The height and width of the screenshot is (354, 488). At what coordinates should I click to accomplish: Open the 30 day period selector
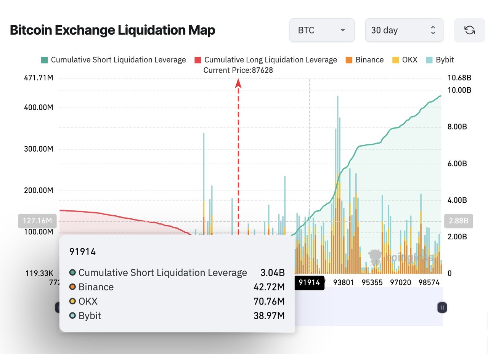(404, 30)
